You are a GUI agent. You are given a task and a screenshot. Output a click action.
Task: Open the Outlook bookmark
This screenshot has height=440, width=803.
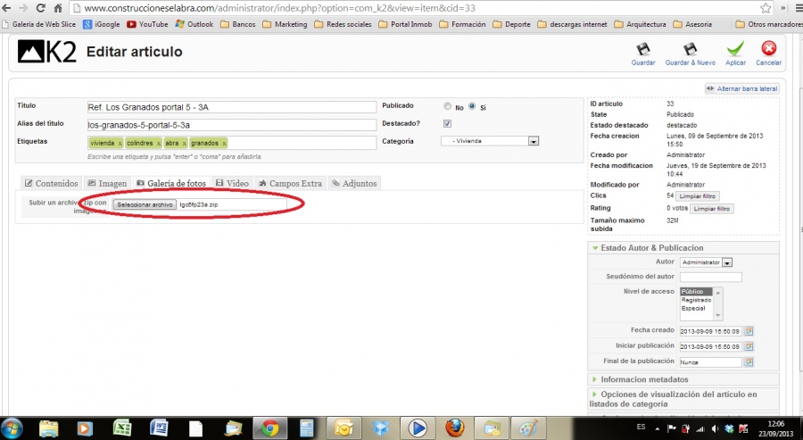pos(195,24)
